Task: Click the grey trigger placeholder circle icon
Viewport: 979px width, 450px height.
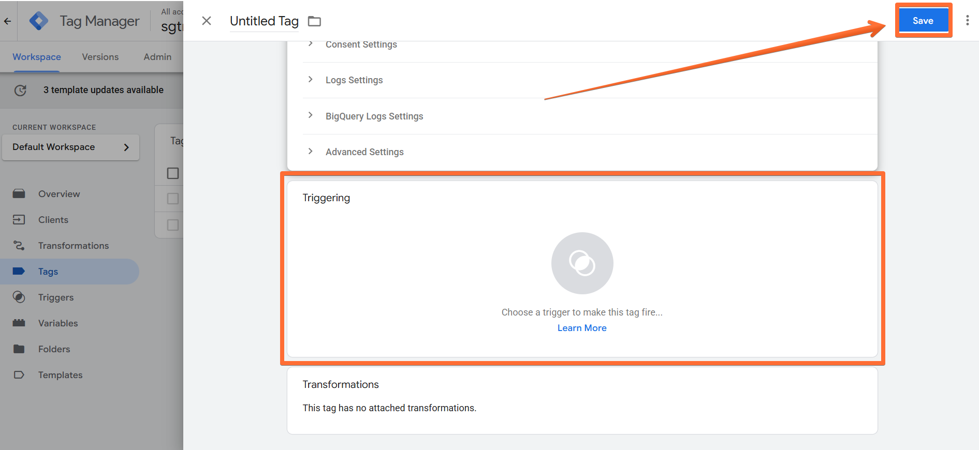Action: pos(582,263)
